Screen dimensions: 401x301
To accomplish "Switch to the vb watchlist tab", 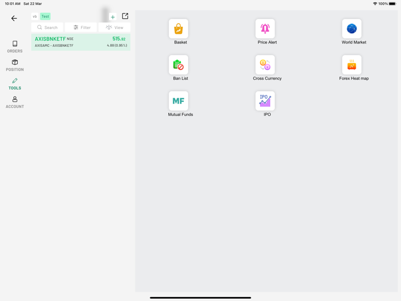I will pos(35,16).
